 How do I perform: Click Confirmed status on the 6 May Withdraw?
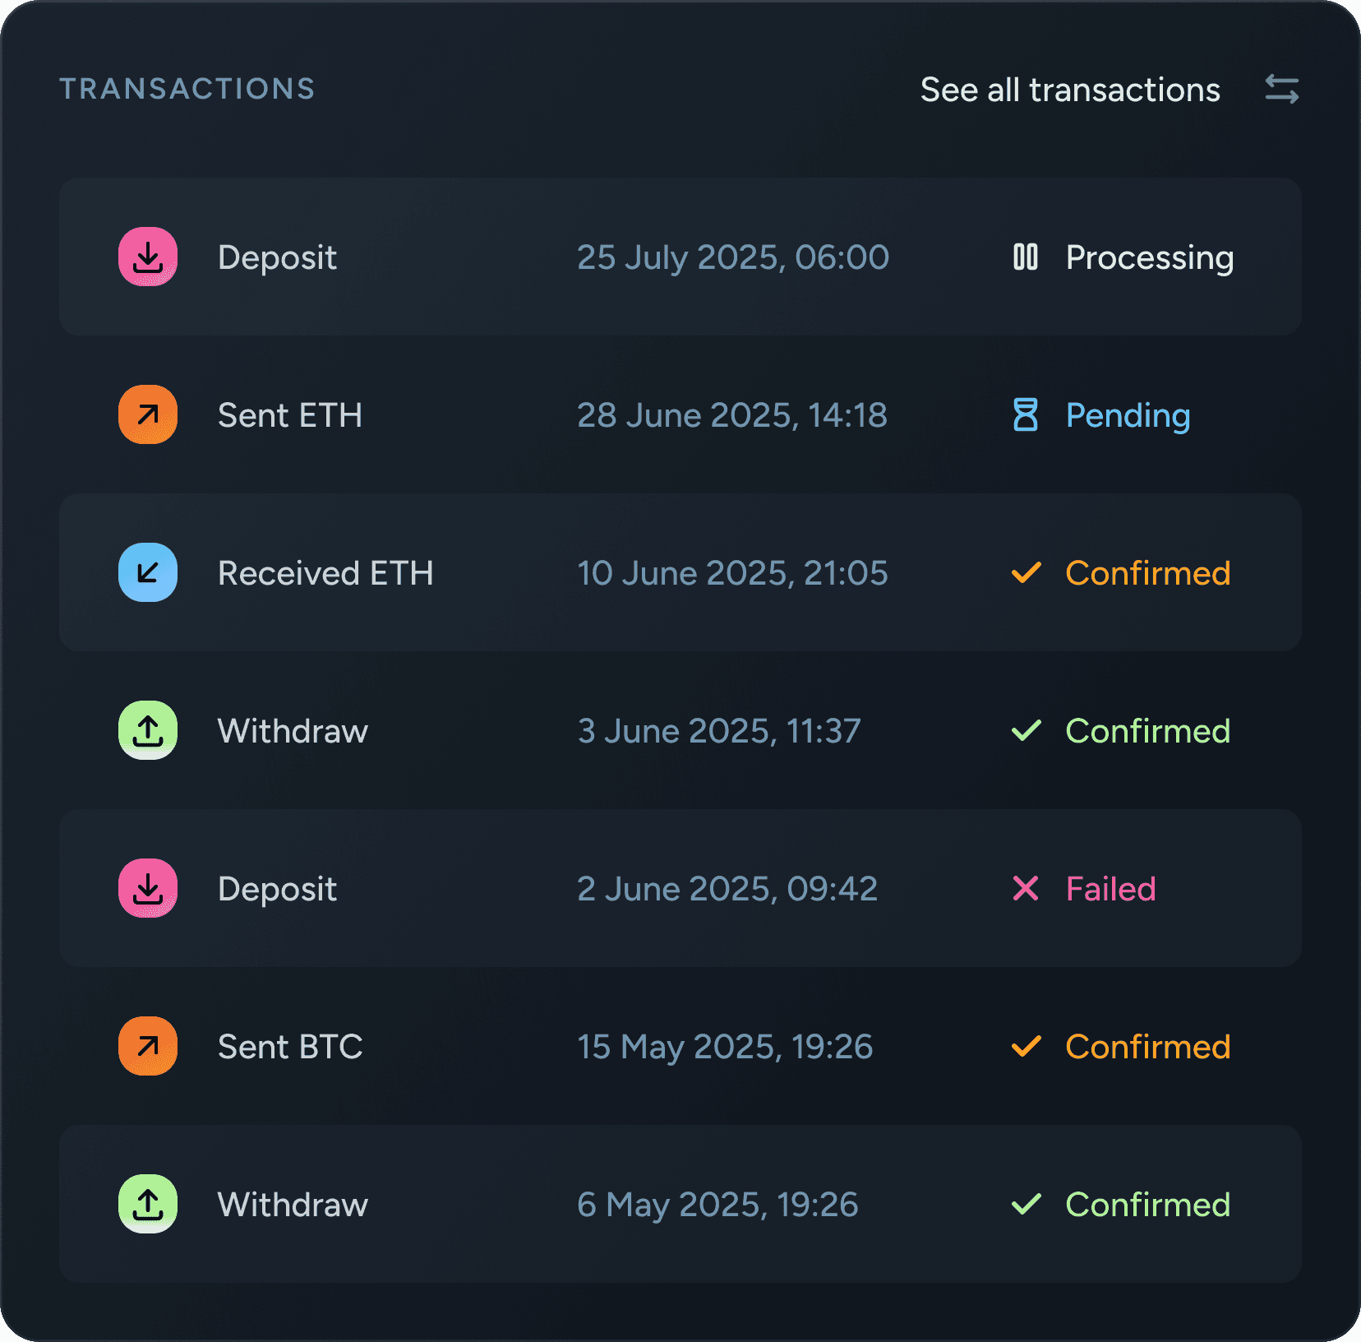coord(1147,1204)
